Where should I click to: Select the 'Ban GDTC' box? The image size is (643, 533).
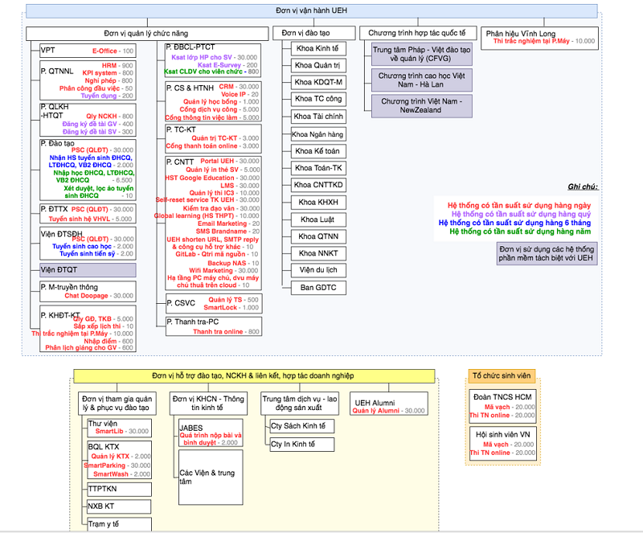click(x=318, y=288)
